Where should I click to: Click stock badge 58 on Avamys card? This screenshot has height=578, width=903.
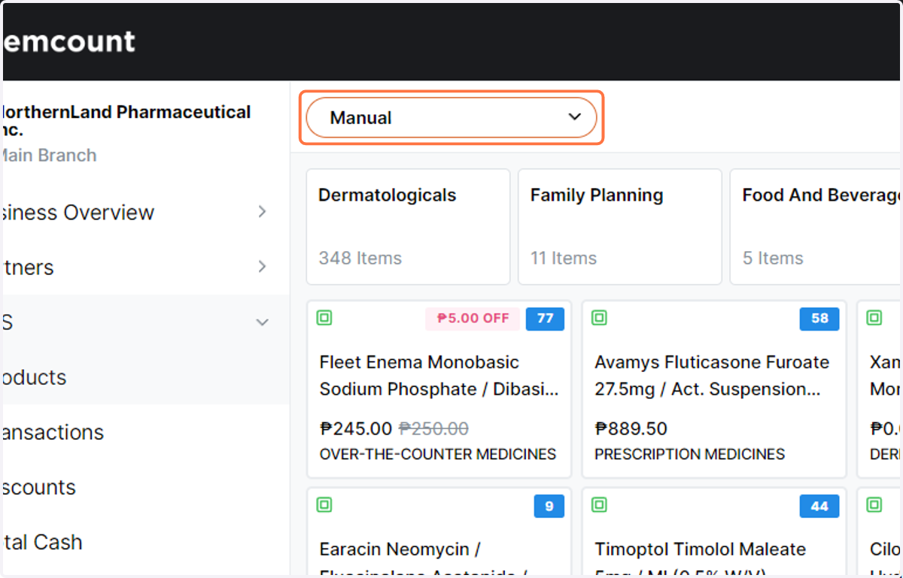coord(819,319)
